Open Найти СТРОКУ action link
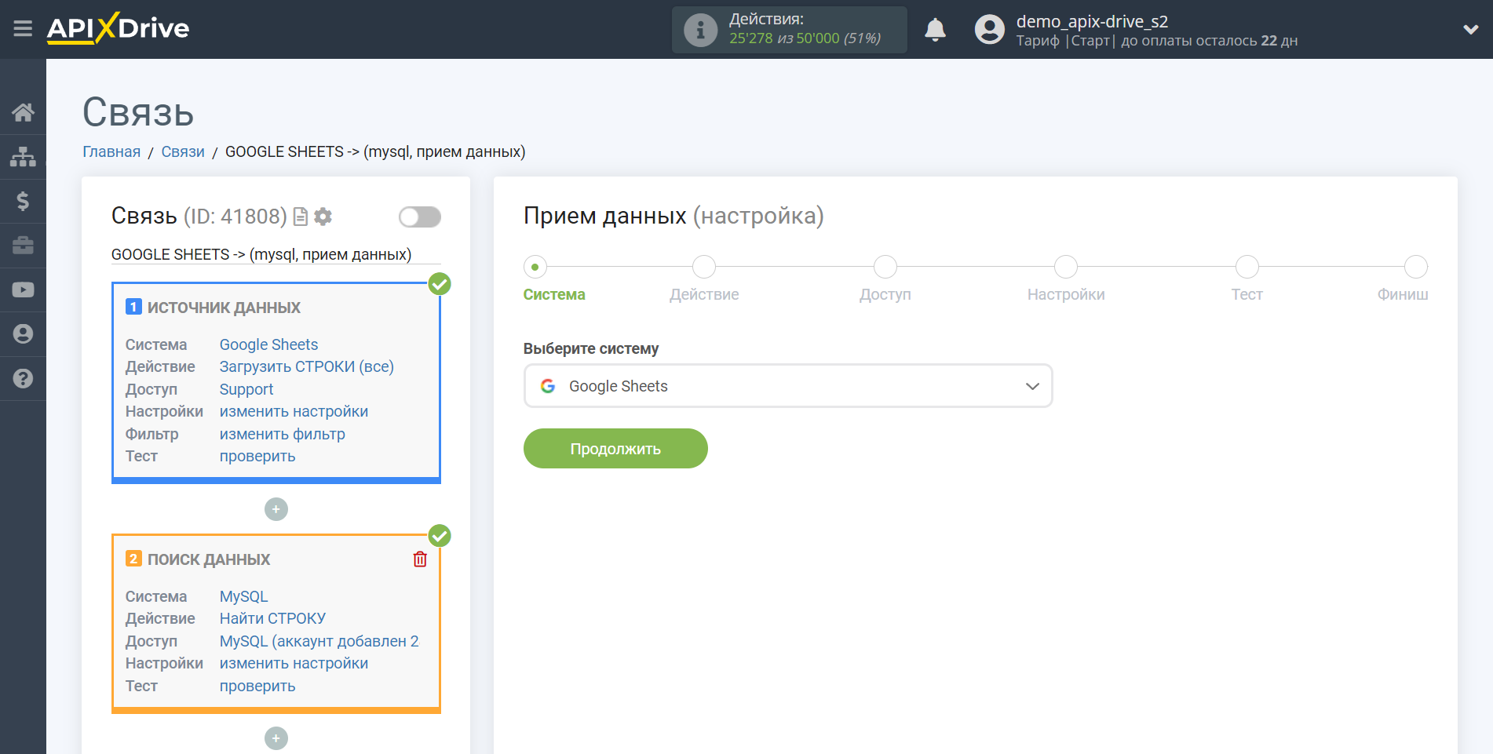The width and height of the screenshot is (1493, 754). point(272,618)
